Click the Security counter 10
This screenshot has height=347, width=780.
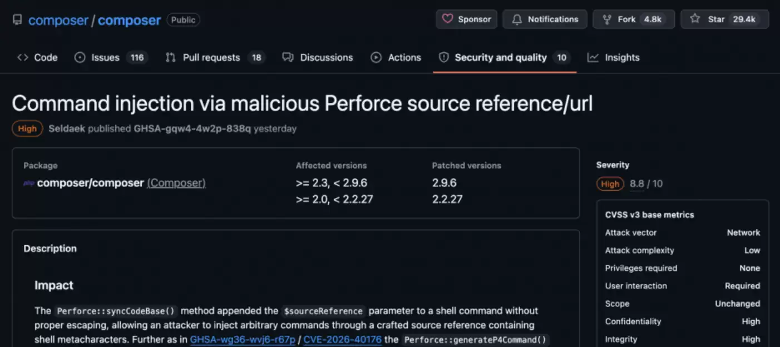coord(561,57)
